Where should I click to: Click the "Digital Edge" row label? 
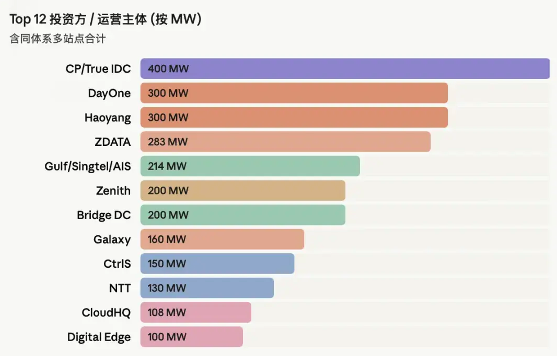[x=99, y=337]
